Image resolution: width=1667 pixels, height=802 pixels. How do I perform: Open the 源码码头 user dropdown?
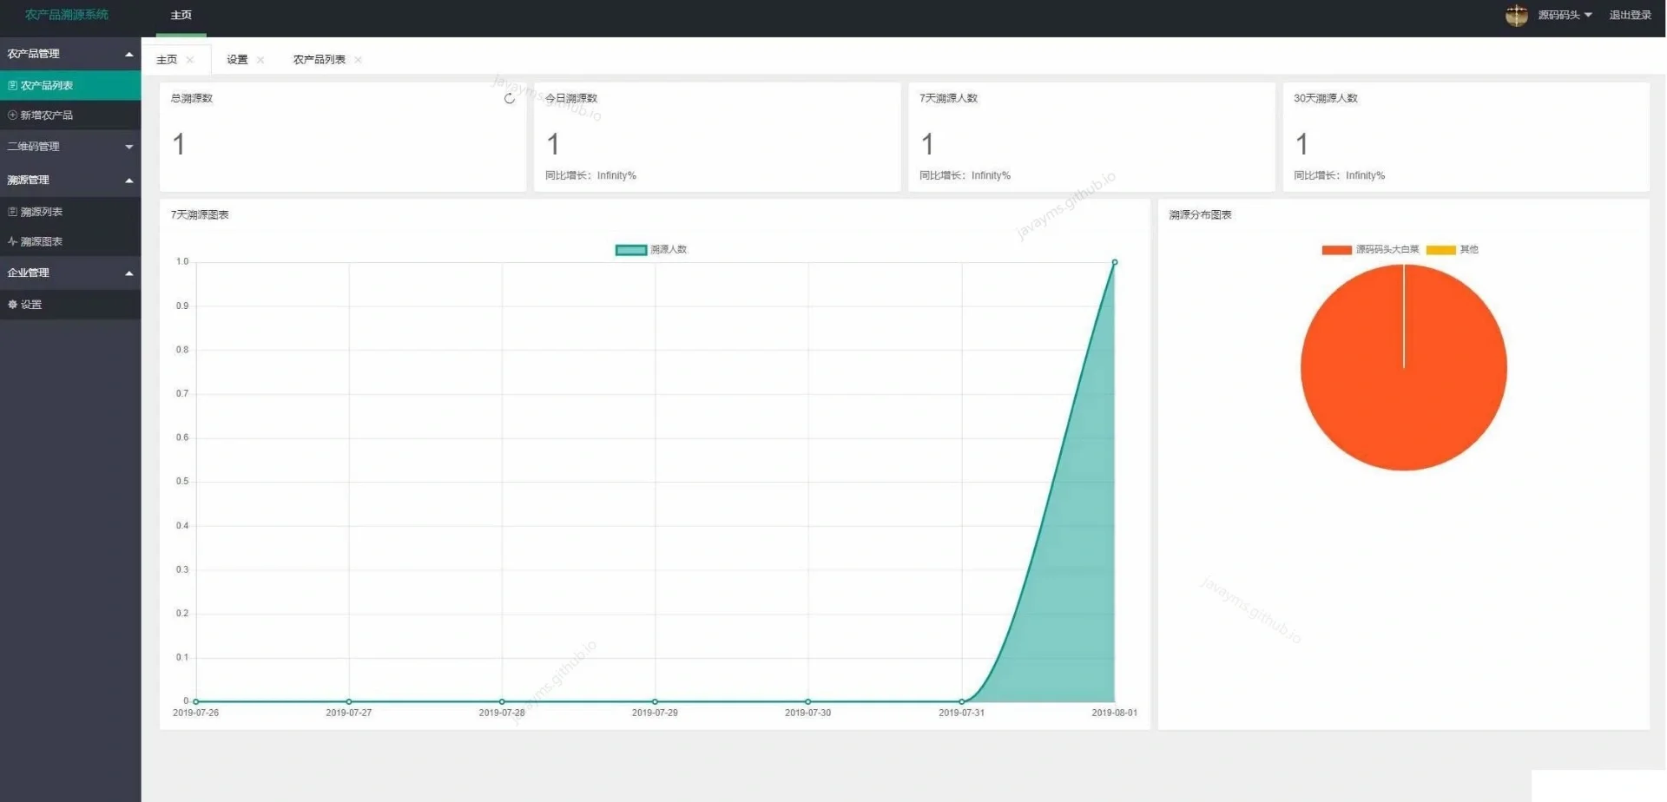click(x=1565, y=15)
